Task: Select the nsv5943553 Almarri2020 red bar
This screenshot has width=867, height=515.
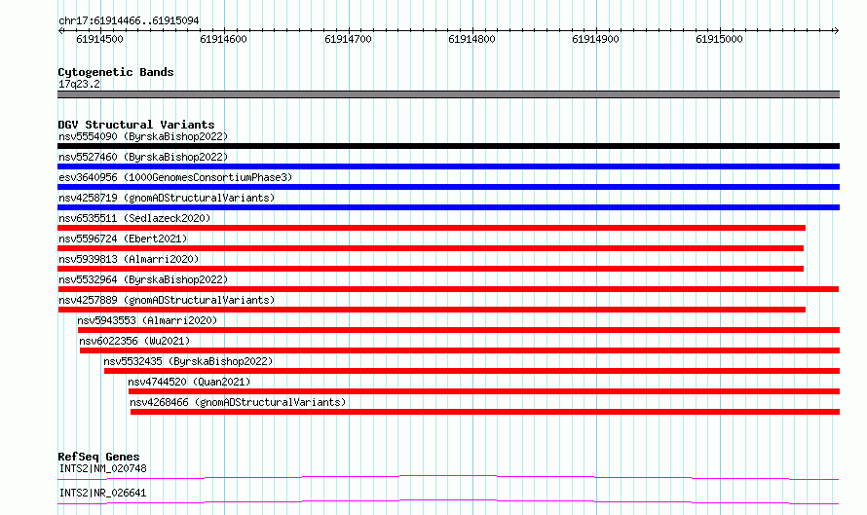Action: pyautogui.click(x=459, y=330)
